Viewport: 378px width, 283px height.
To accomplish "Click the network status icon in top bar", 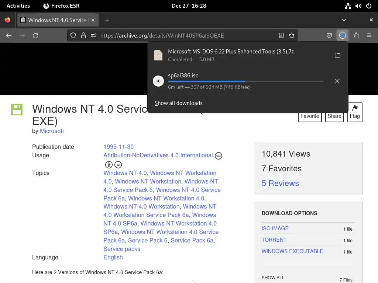I will tap(348, 6).
